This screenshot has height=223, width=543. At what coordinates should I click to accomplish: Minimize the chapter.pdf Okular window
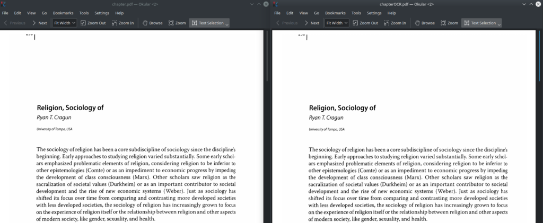pyautogui.click(x=252, y=4)
